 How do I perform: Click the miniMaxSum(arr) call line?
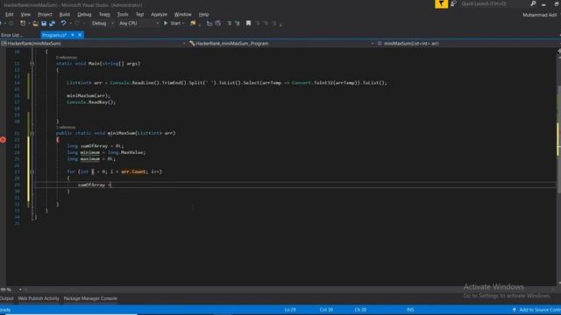pos(89,95)
